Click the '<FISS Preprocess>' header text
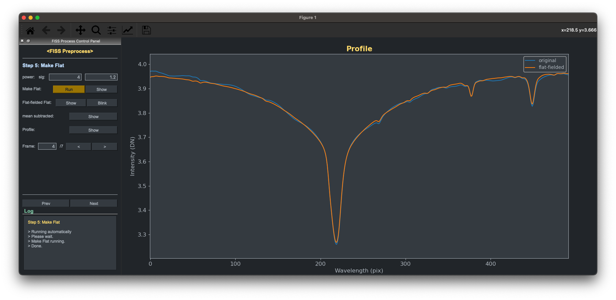 (x=70, y=51)
